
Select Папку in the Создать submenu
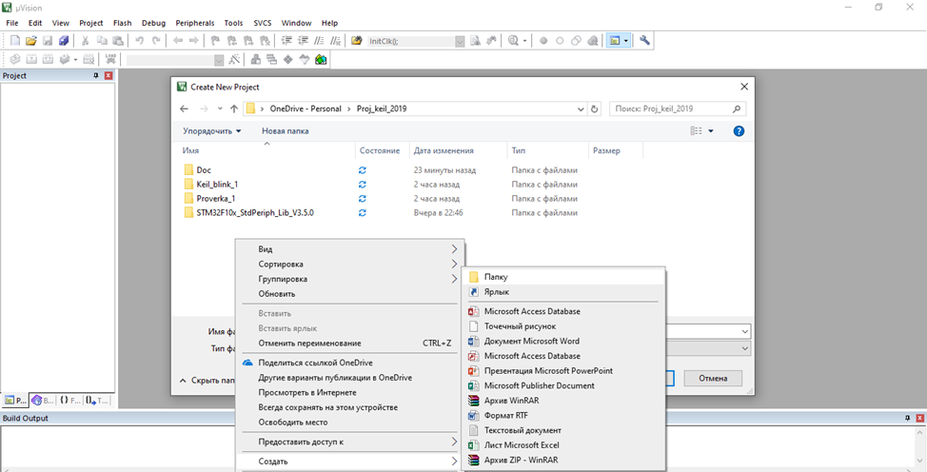click(x=563, y=277)
